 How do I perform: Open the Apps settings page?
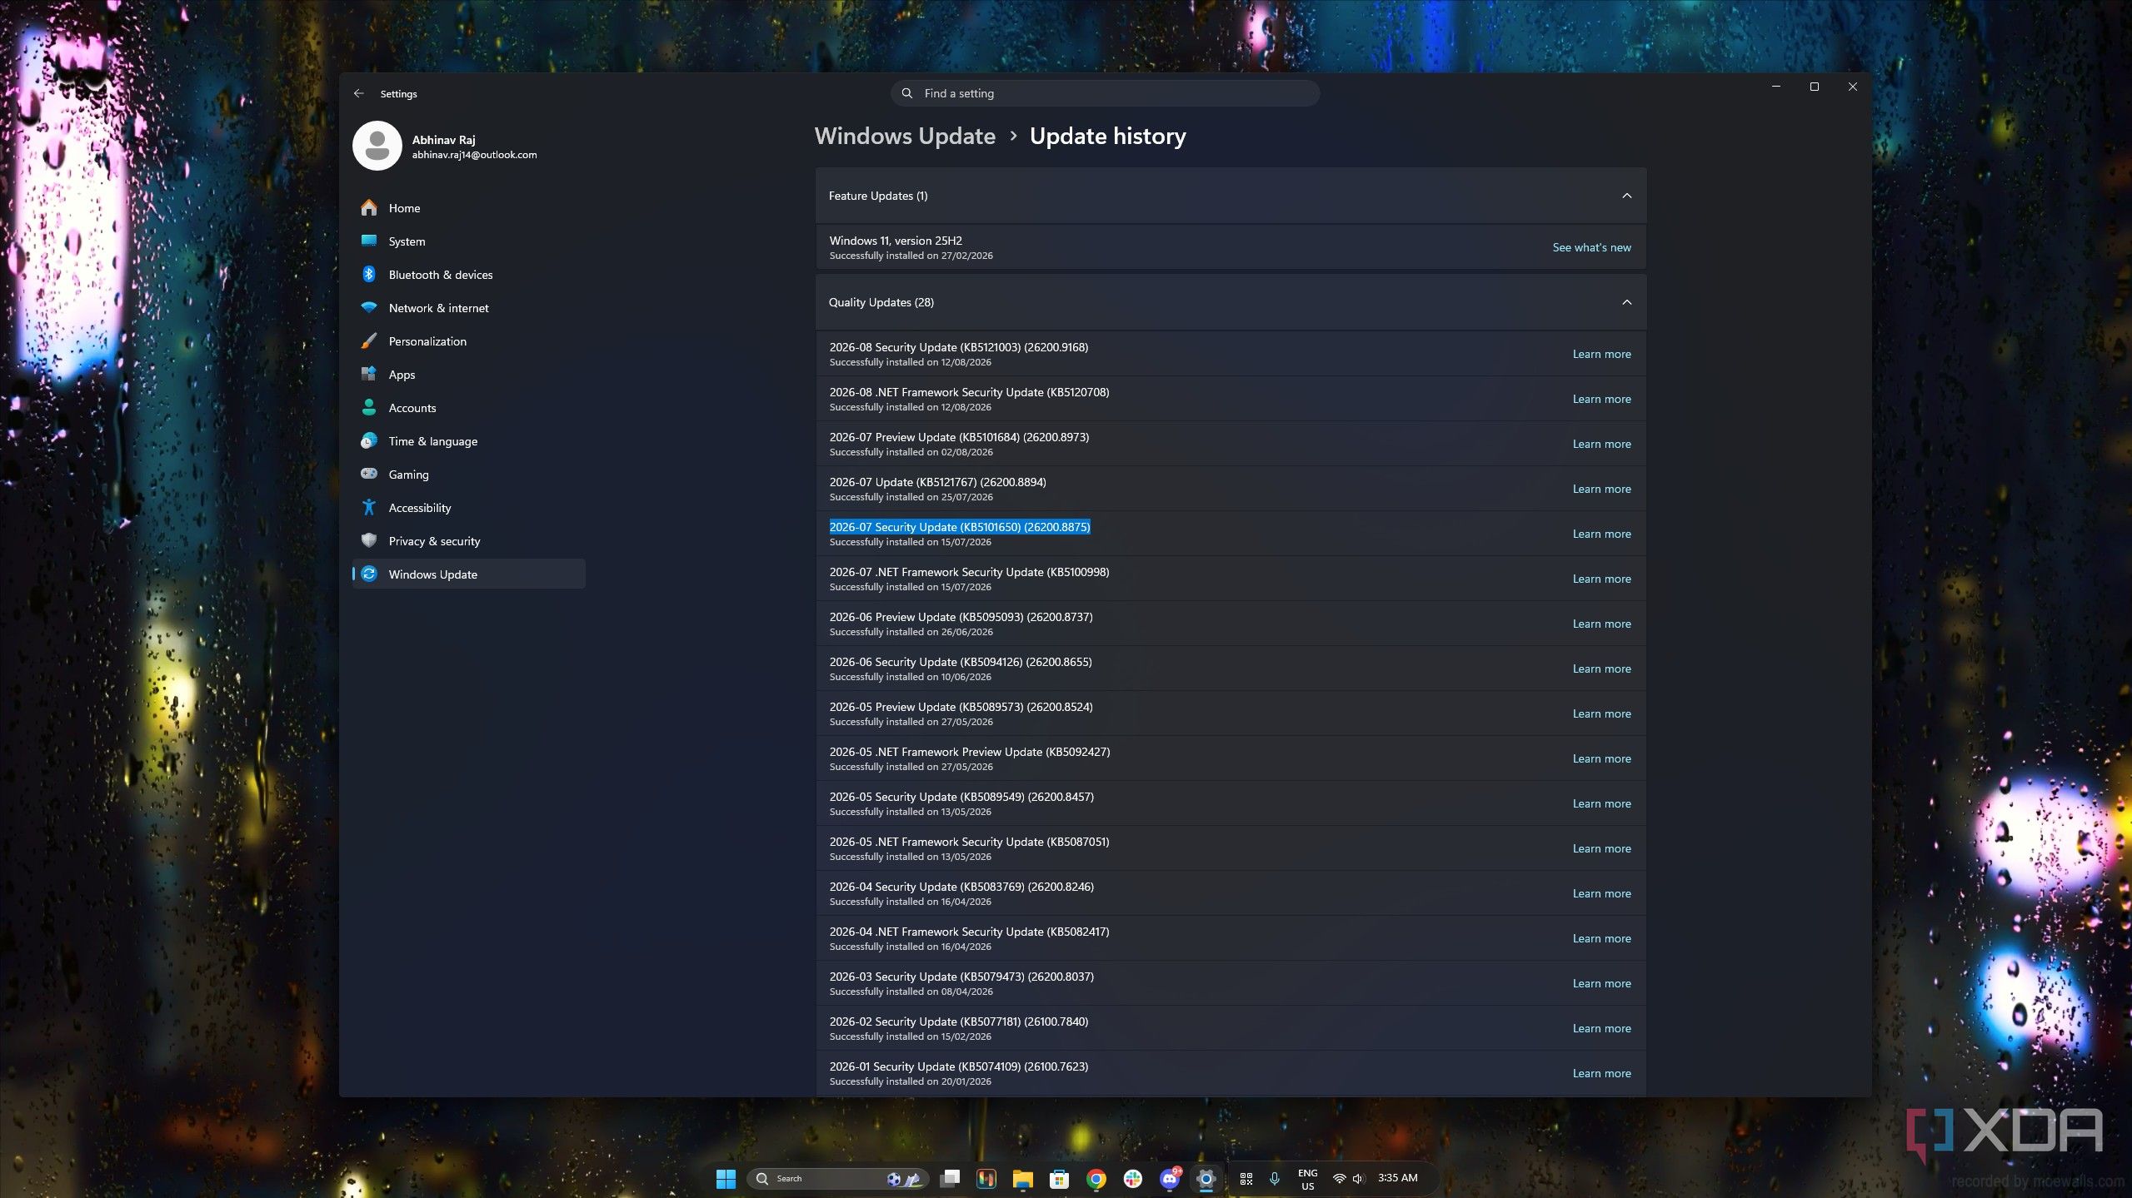468,375
